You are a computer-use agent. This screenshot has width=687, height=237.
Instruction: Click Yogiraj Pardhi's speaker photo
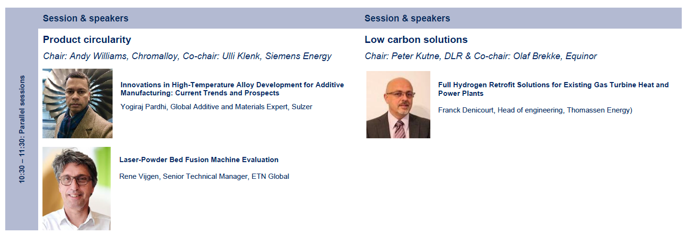[x=78, y=103]
